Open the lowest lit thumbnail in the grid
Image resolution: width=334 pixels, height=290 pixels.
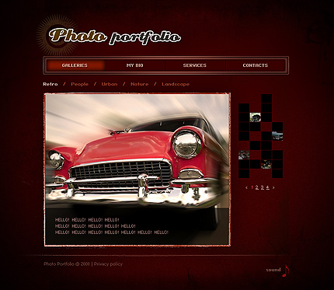266,164
